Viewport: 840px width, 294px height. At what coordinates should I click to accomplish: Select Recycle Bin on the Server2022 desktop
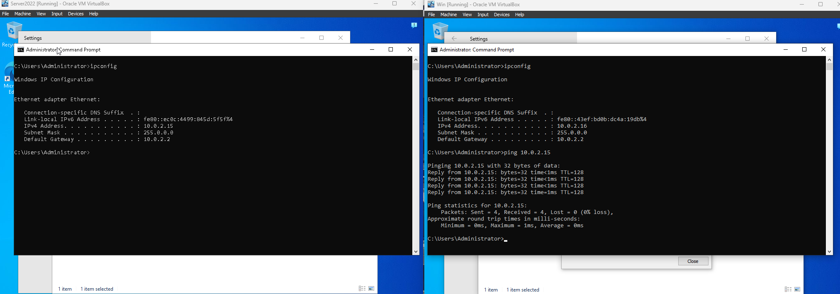(13, 30)
